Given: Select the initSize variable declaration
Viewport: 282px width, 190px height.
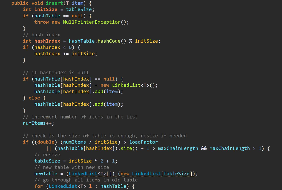Looking at the screenshot, I should 46,9.
